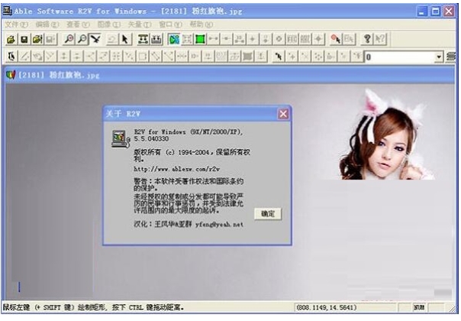Click the layer combo box showing 0
Viewport: 461px width, 321px height.
point(404,57)
